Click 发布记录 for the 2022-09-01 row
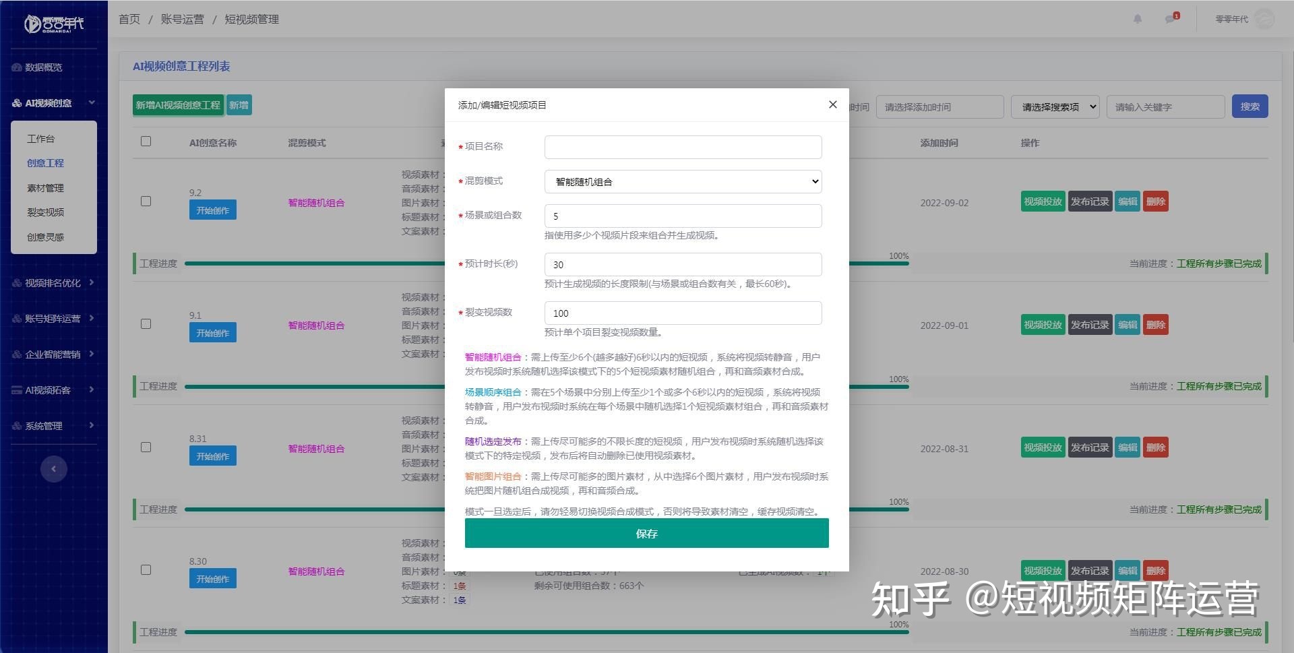The height and width of the screenshot is (653, 1294). [1090, 325]
